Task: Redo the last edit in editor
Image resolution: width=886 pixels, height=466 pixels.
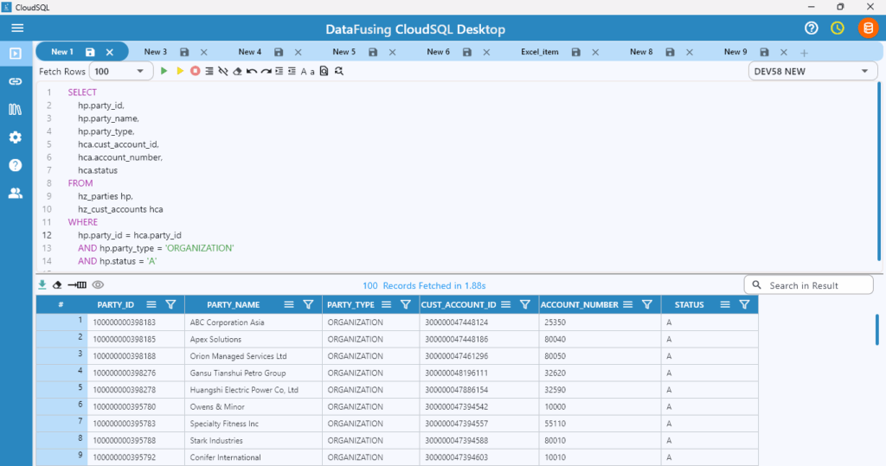Action: [266, 71]
